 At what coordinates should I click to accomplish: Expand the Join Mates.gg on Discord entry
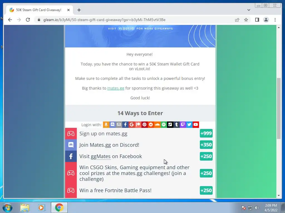[x=140, y=145]
